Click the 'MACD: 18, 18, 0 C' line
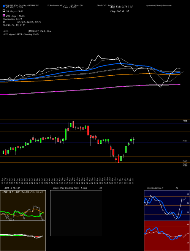The height and width of the screenshot is (251, 190). pos(14,25)
